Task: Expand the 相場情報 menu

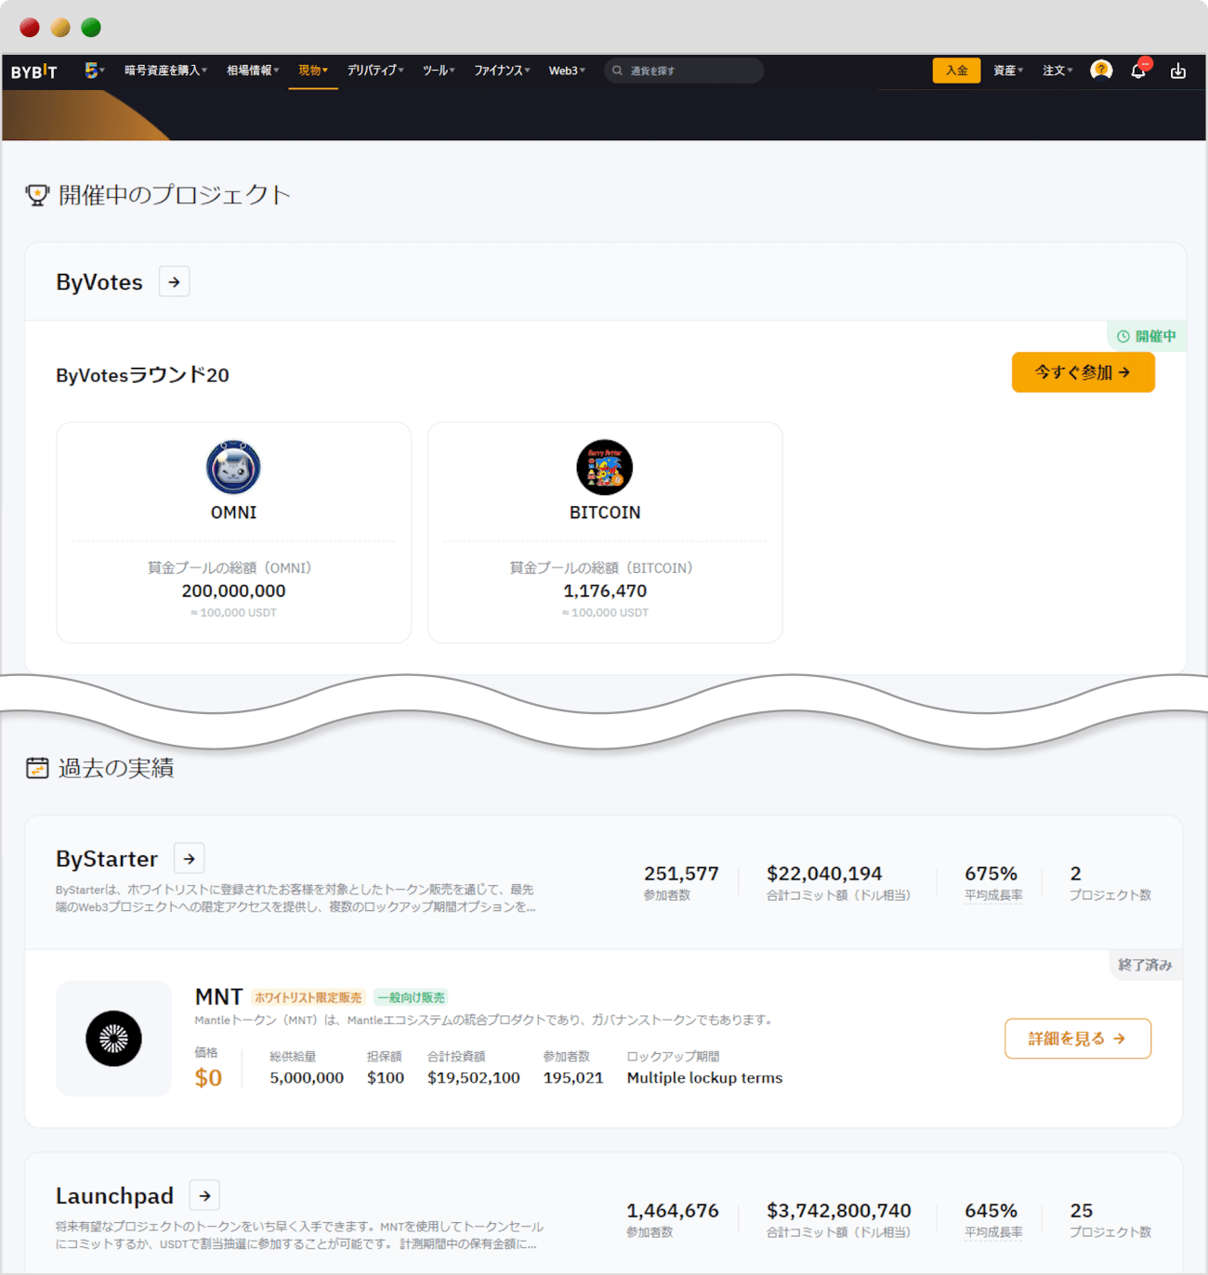Action: click(x=253, y=71)
